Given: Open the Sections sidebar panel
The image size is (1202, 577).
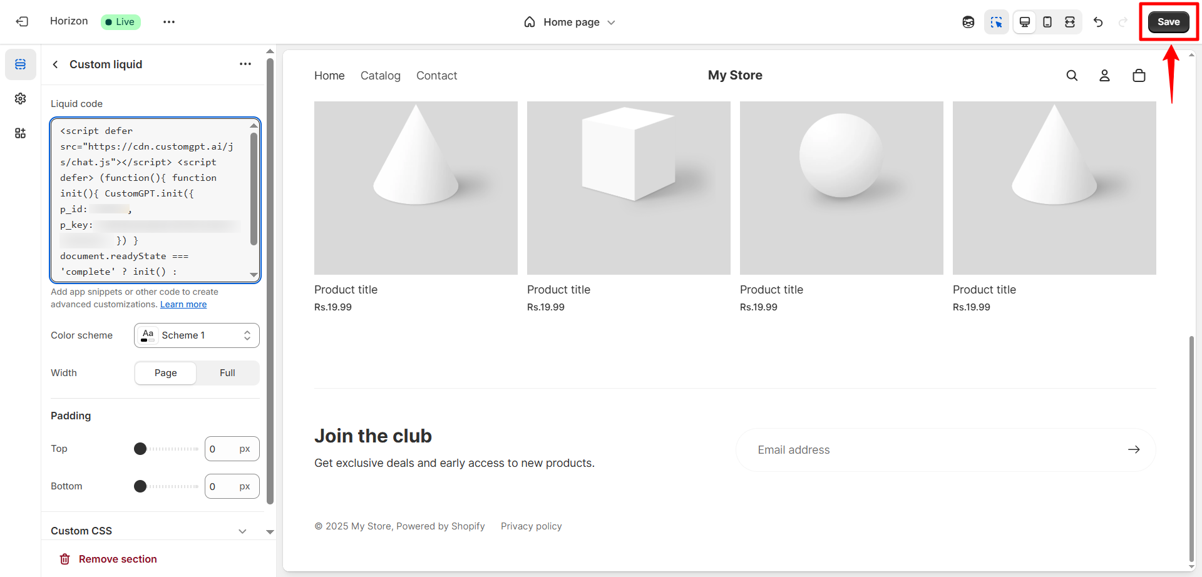Looking at the screenshot, I should coord(21,64).
